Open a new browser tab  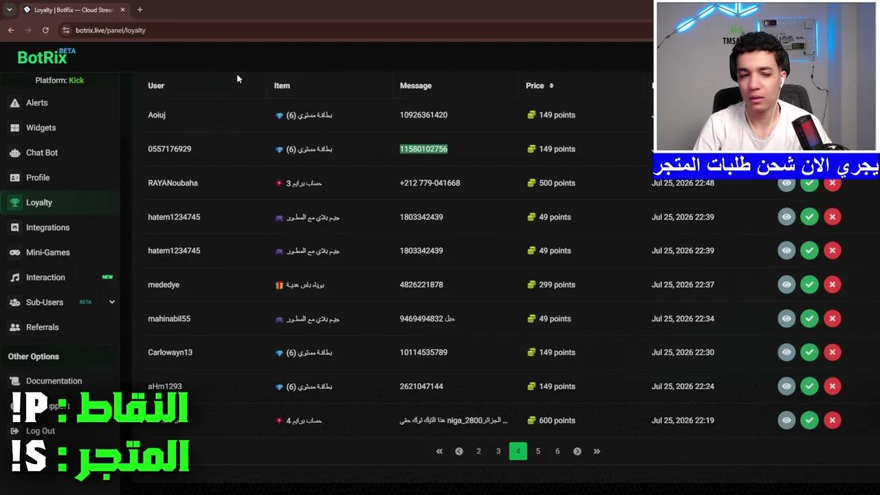pyautogui.click(x=140, y=10)
